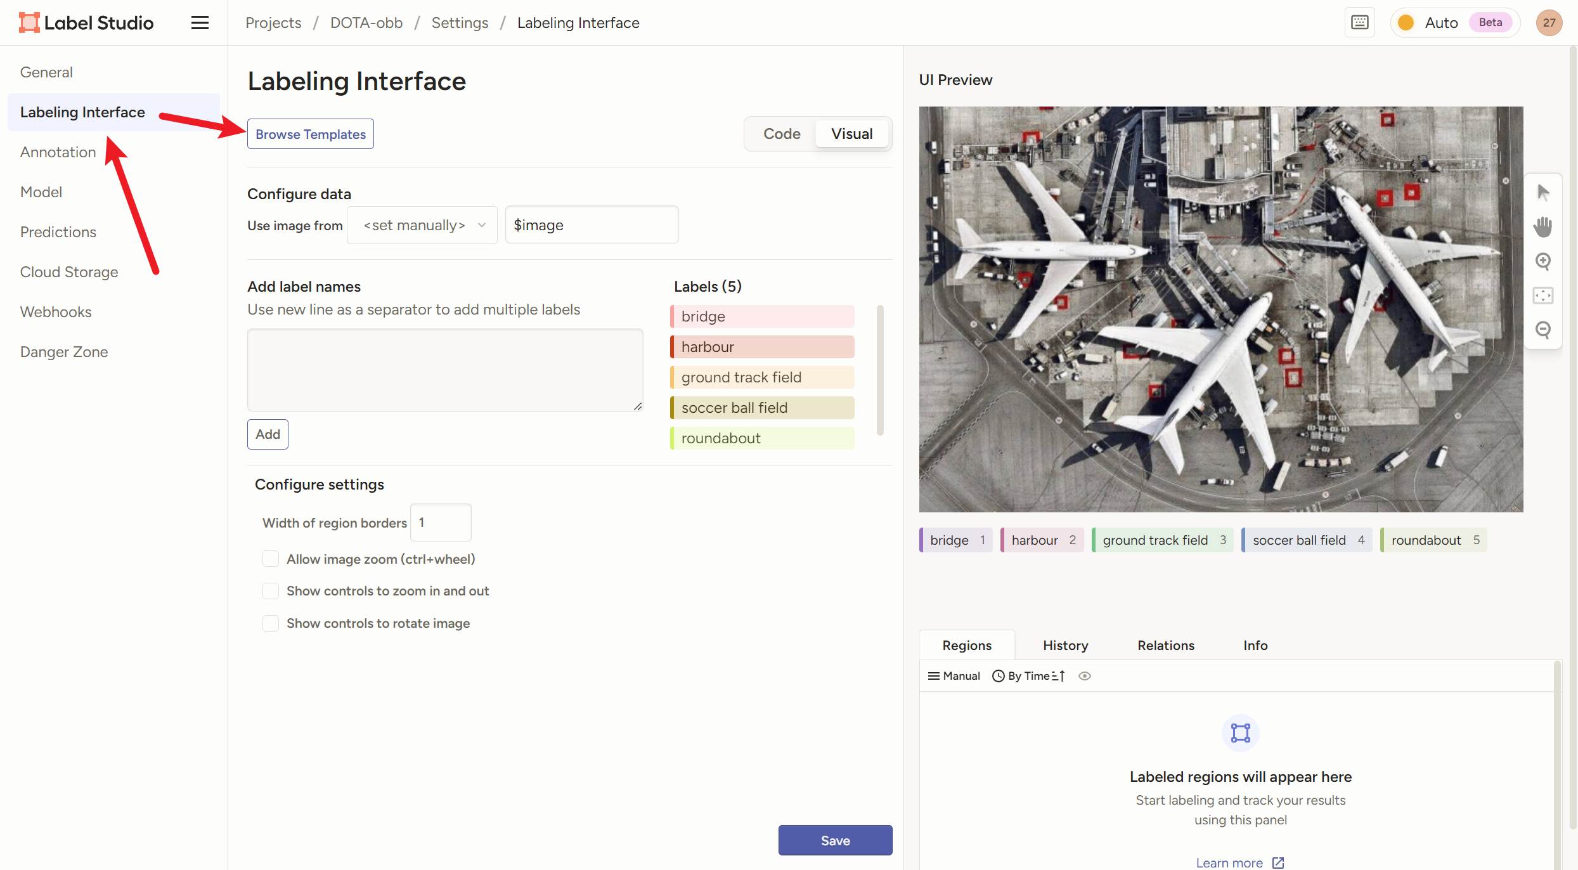The image size is (1578, 870).
Task: Select the pointer selection tool
Action: (x=1543, y=192)
